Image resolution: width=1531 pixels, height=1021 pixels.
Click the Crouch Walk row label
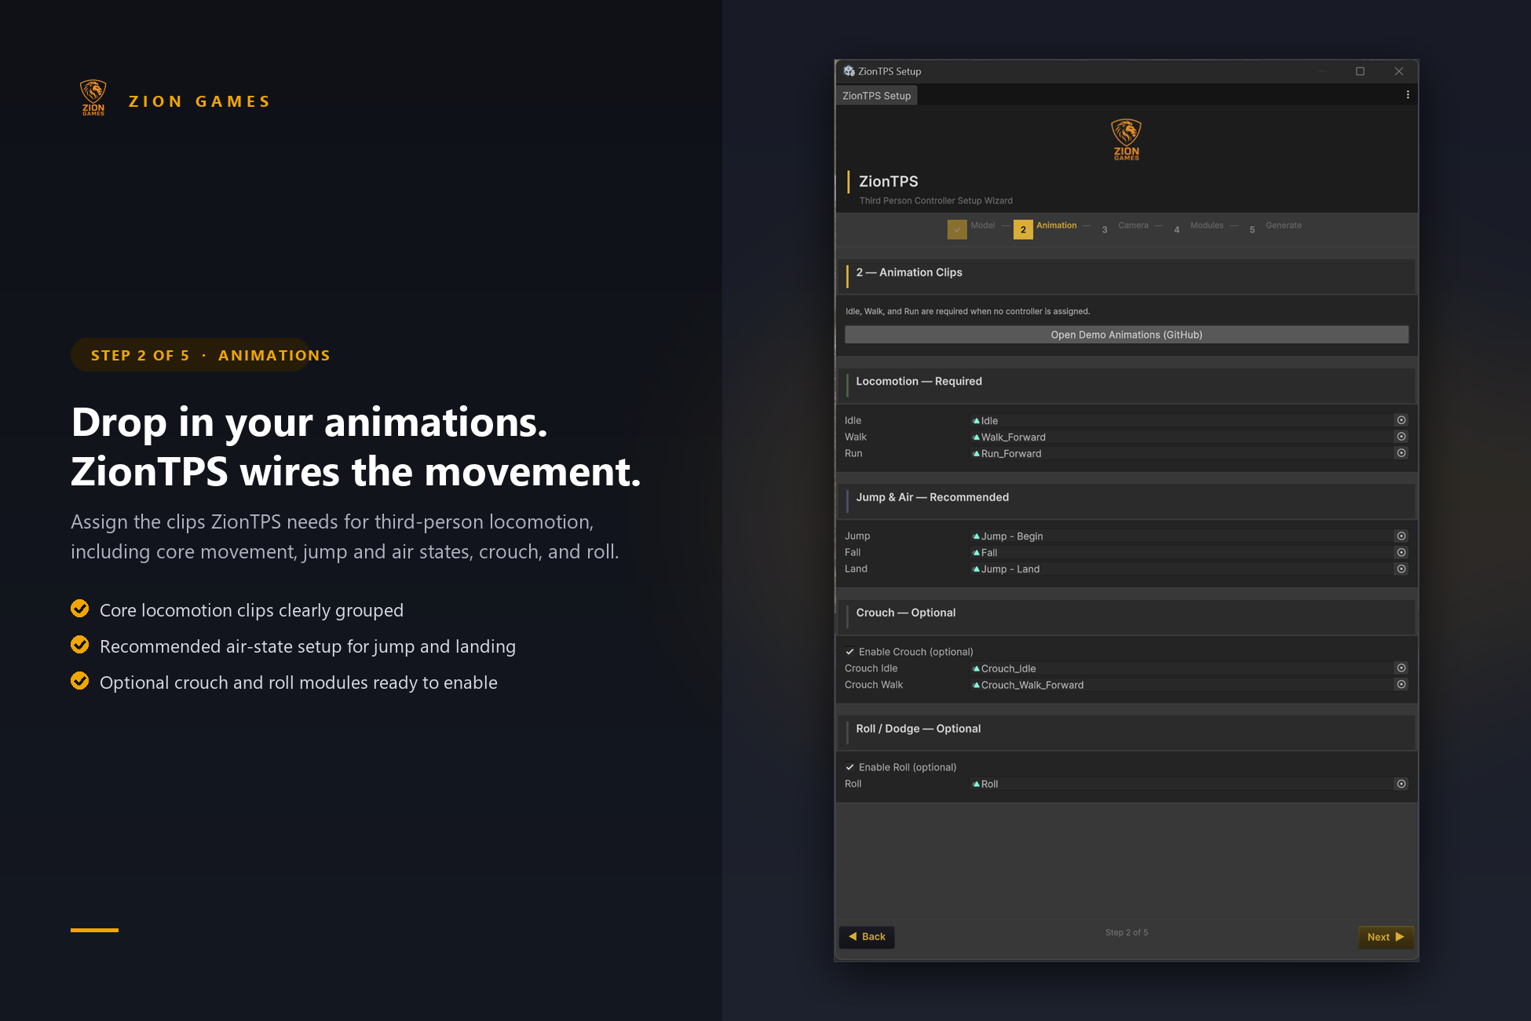click(873, 685)
